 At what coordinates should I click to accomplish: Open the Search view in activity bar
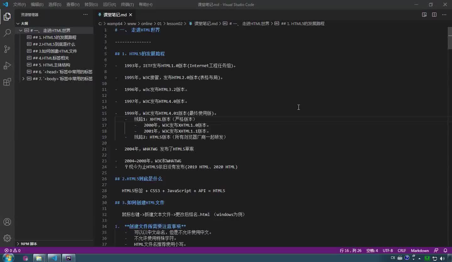7,33
